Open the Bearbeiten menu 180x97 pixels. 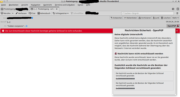pyautogui.click(x=14, y=5)
